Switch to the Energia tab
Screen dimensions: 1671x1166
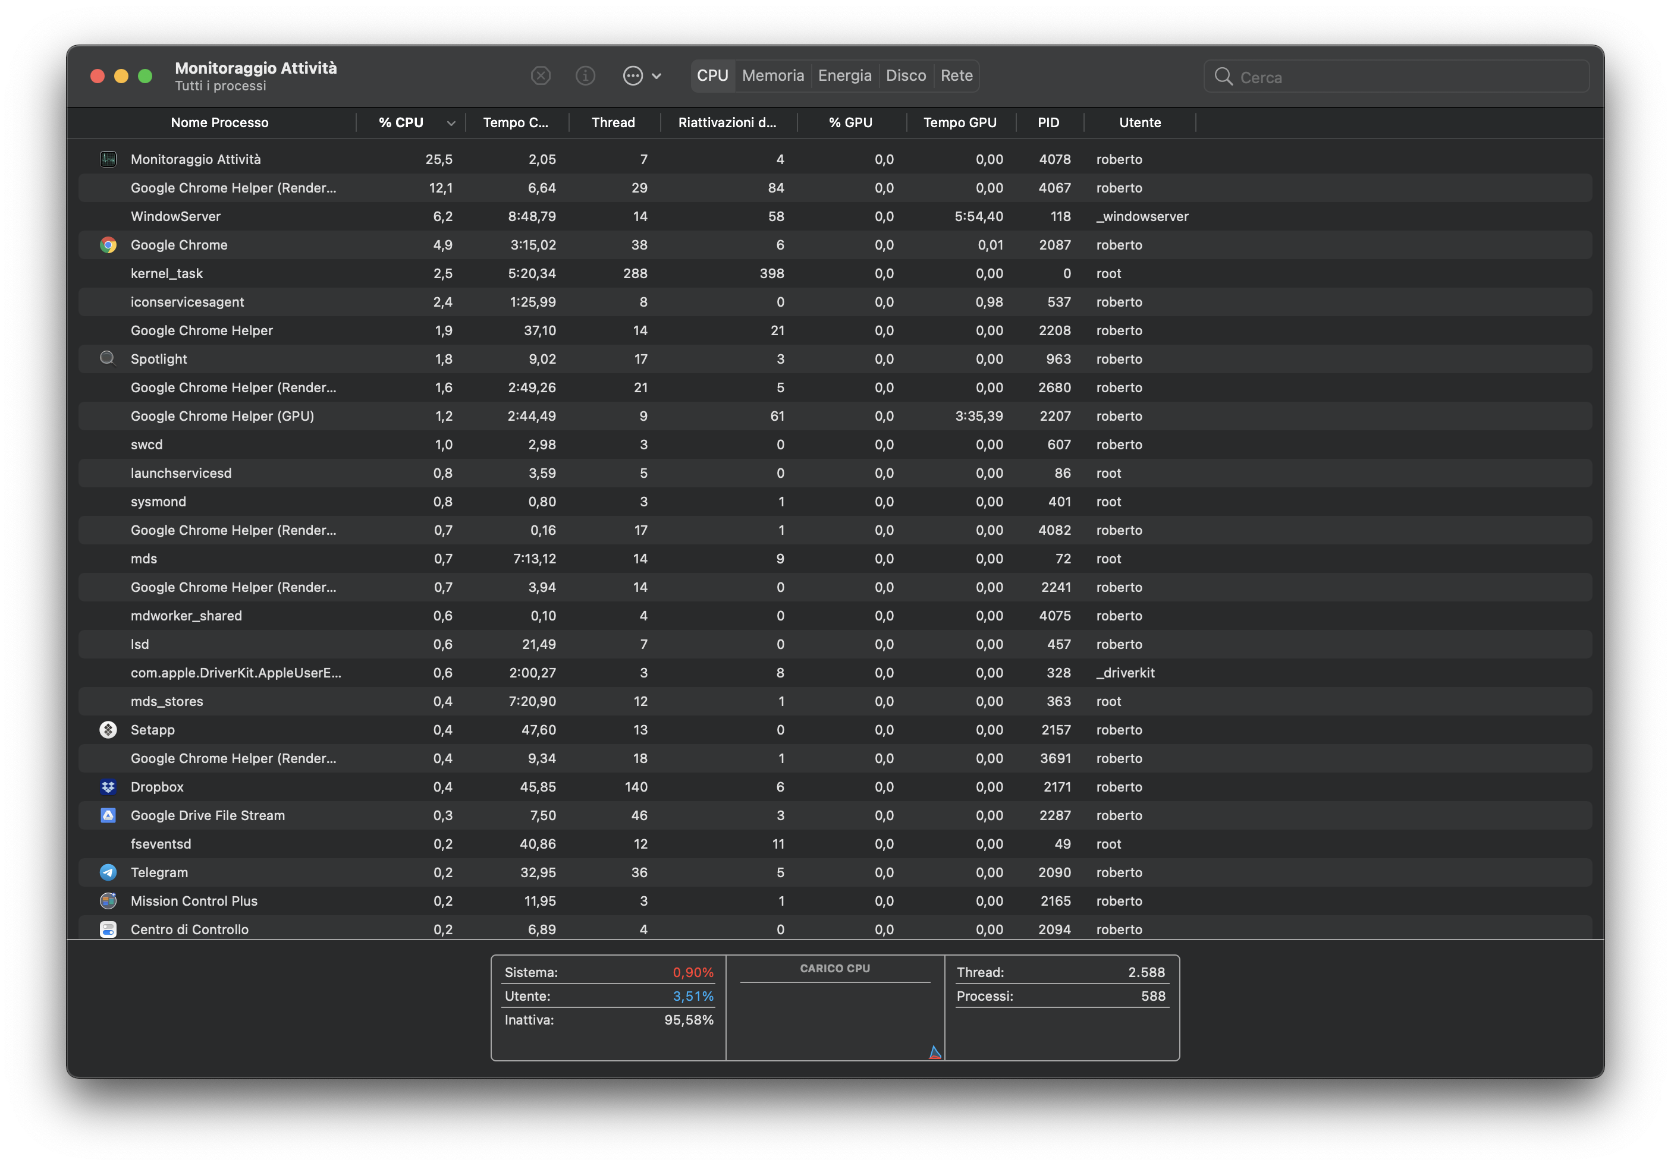(x=844, y=75)
